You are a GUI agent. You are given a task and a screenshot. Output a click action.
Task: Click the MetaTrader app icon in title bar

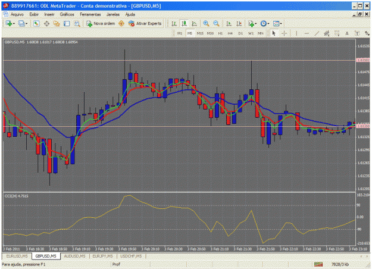point(6,6)
